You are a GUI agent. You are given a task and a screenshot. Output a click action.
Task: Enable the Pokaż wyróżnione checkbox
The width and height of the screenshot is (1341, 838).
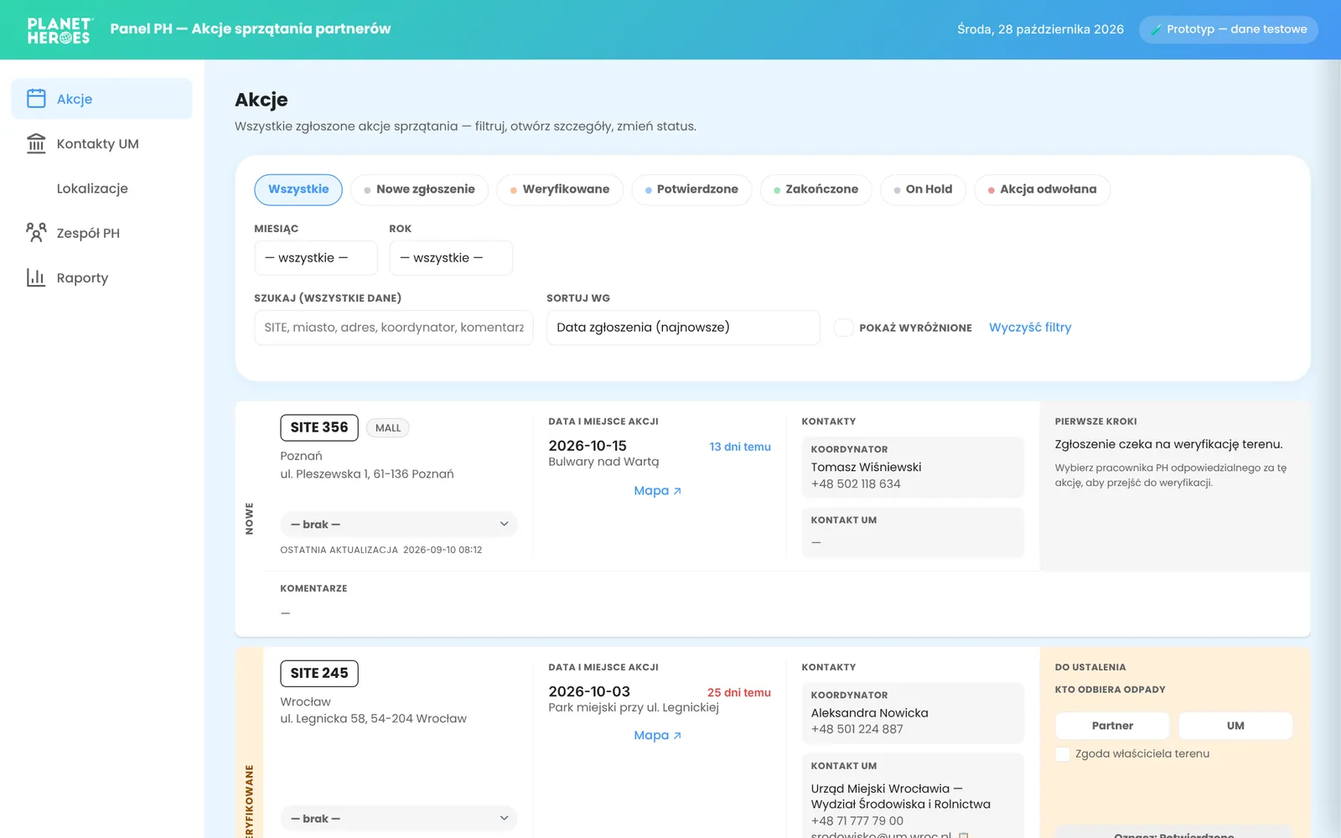pos(843,328)
